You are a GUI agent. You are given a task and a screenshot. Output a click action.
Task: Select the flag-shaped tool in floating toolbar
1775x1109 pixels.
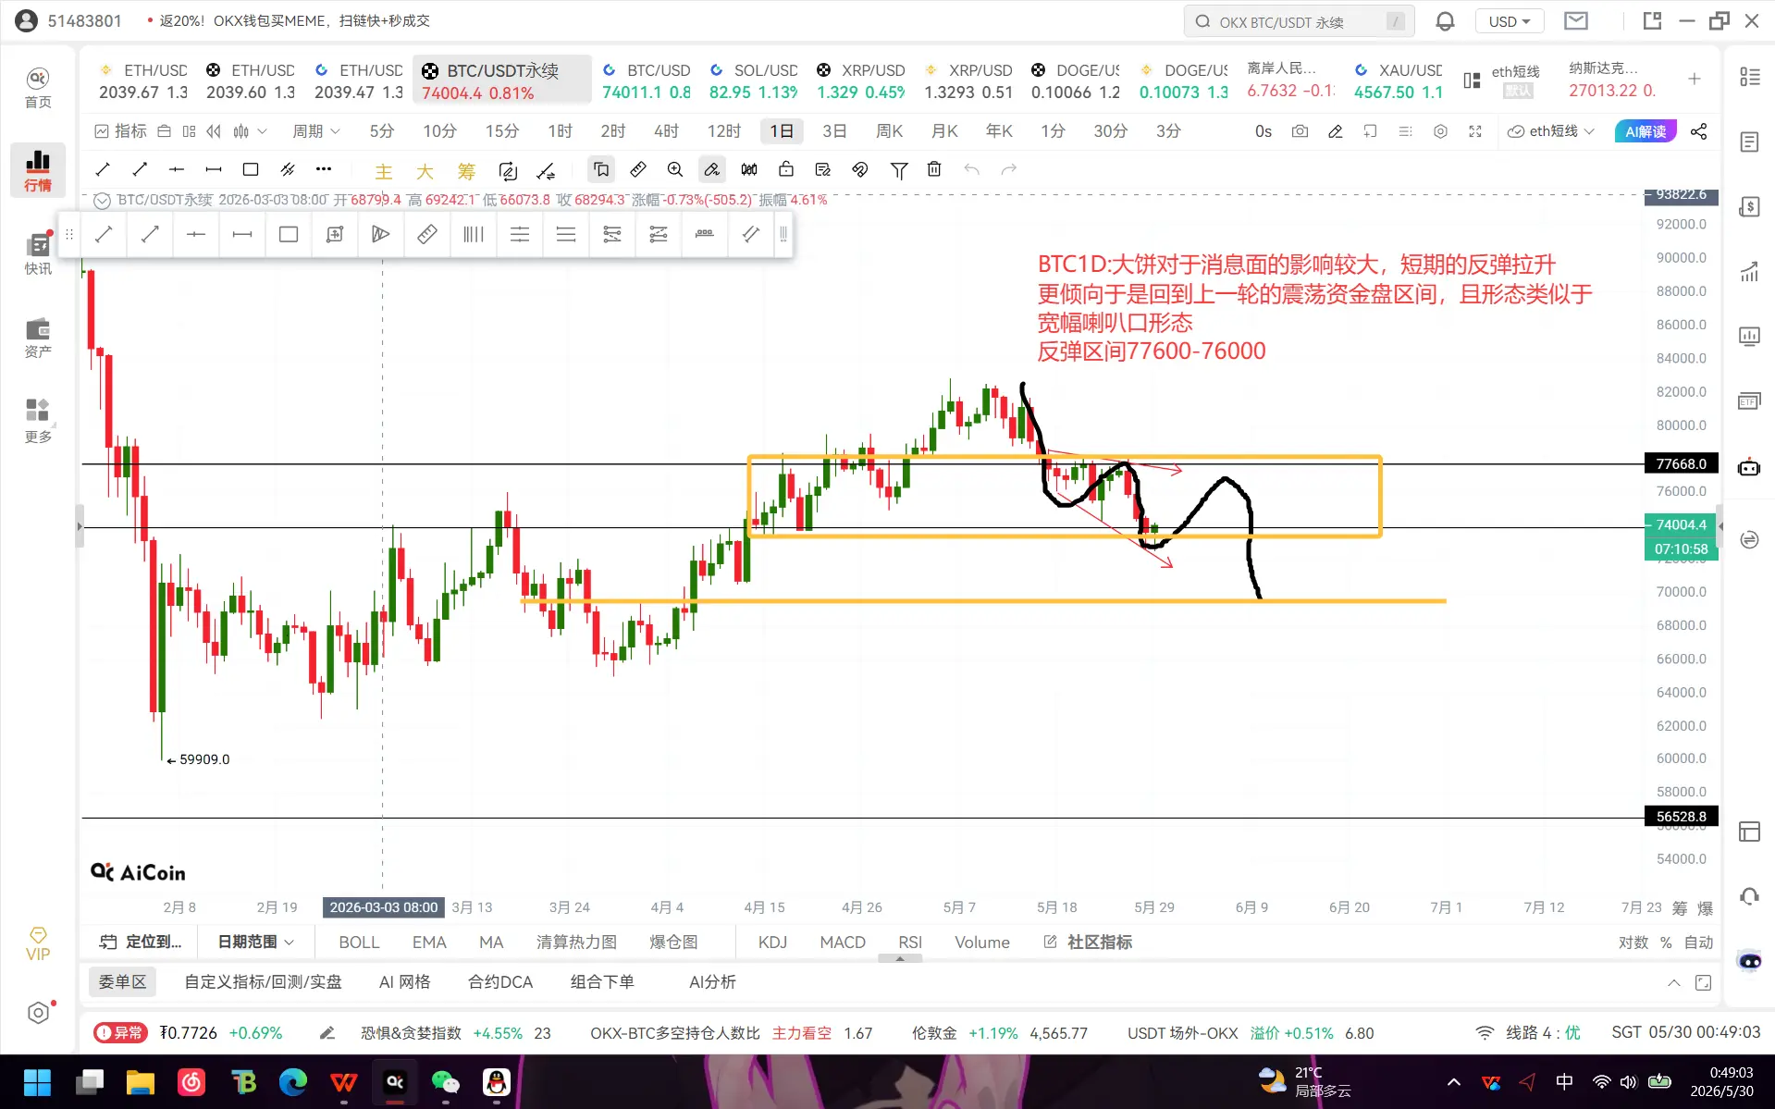coord(381,234)
